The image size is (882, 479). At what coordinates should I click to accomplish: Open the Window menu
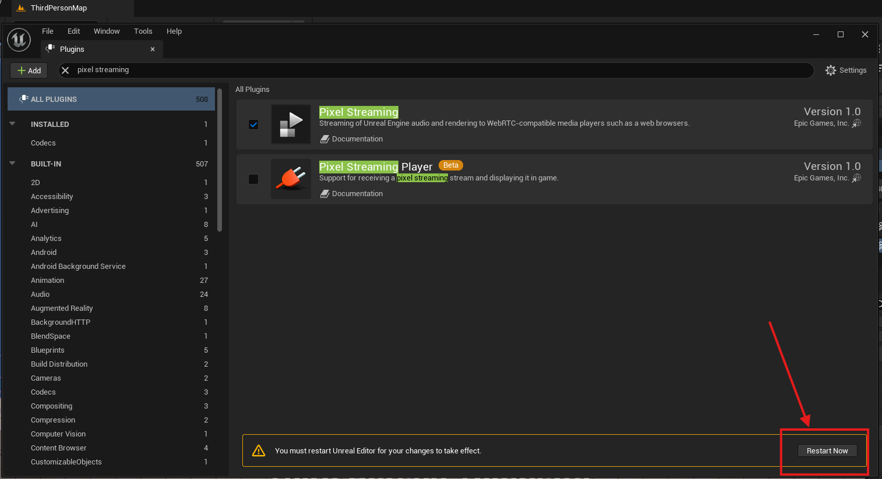107,31
